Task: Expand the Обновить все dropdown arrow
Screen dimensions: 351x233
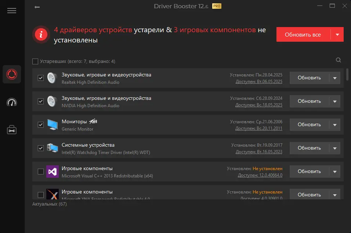Action: (337, 34)
